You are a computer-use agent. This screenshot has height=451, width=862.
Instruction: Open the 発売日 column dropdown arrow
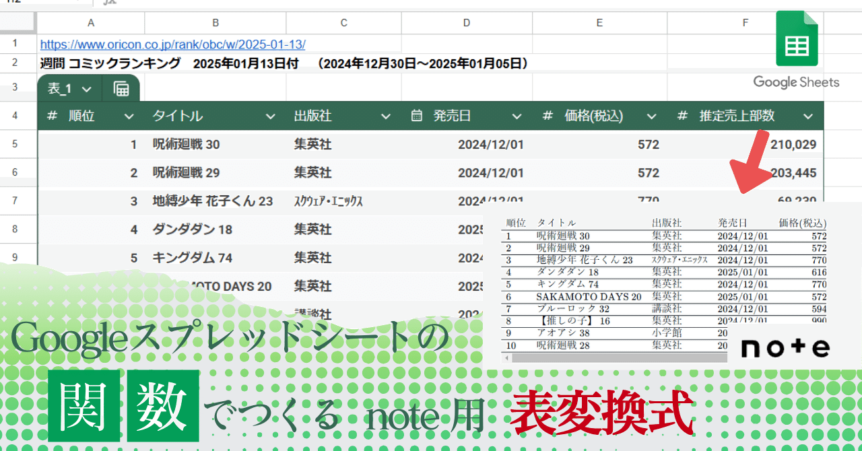point(517,116)
